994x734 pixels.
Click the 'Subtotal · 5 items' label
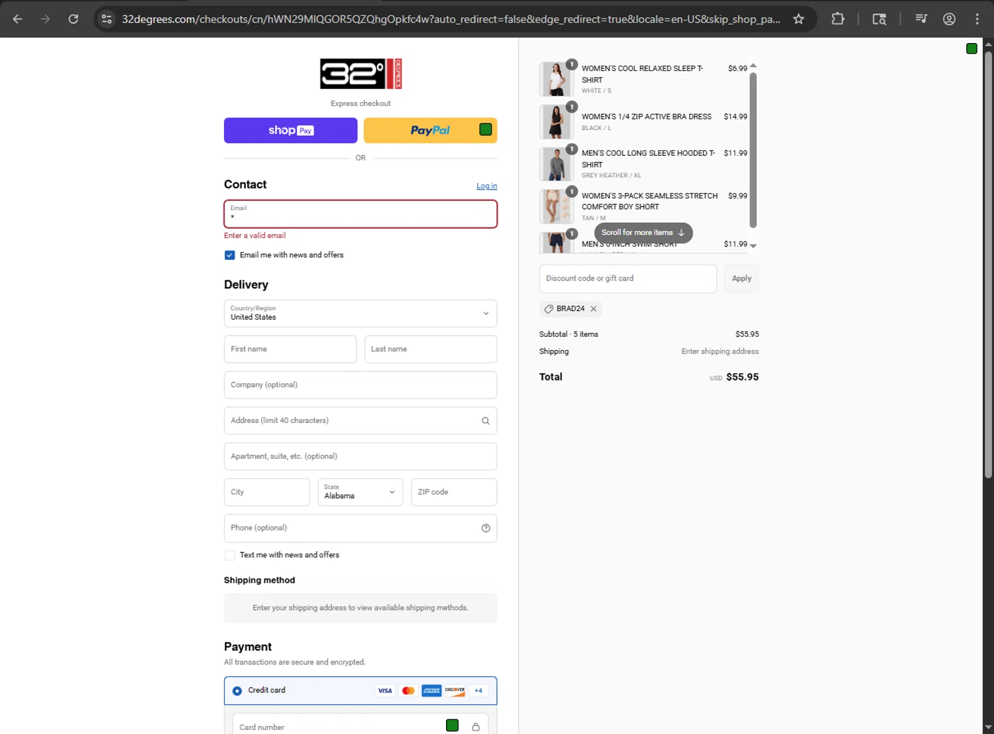point(569,335)
